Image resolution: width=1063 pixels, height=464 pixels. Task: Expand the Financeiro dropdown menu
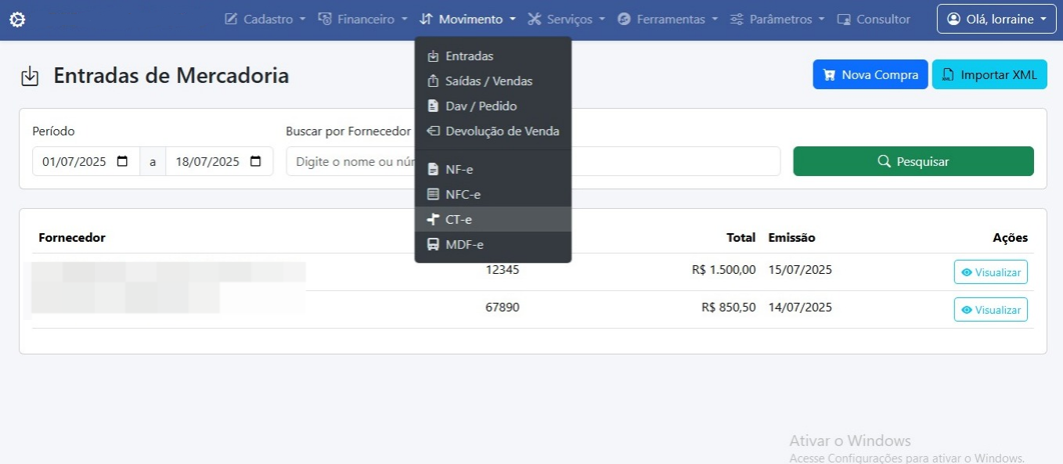pyautogui.click(x=362, y=20)
